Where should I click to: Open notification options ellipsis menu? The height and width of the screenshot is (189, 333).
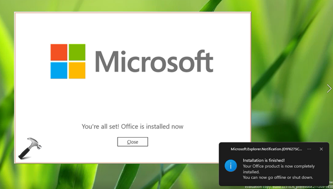pyautogui.click(x=309, y=149)
